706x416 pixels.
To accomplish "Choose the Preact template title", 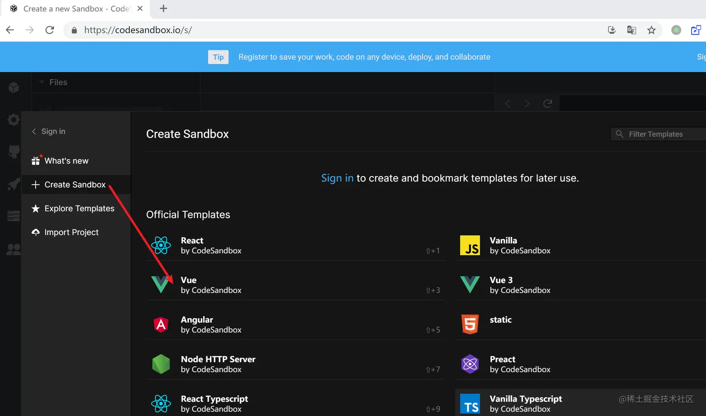I will pyautogui.click(x=502, y=360).
